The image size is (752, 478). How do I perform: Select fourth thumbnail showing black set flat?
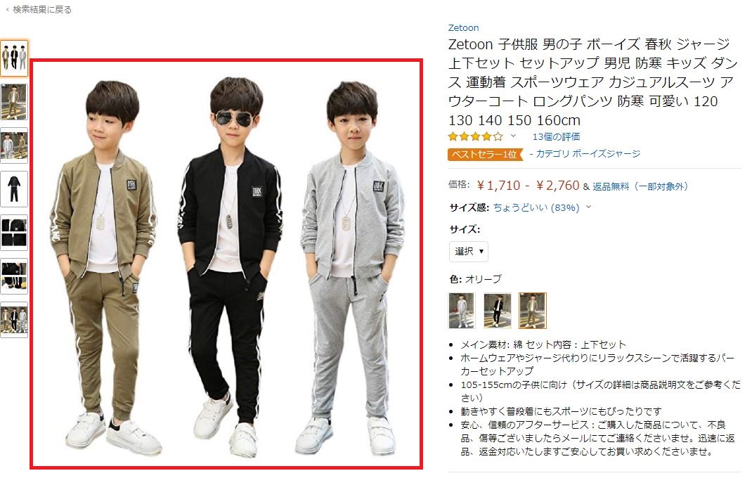[14, 189]
